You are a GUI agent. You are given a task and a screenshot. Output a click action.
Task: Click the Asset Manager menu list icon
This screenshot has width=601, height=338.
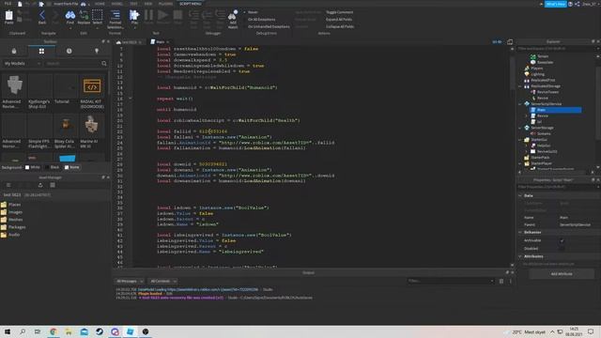[x=8, y=185]
